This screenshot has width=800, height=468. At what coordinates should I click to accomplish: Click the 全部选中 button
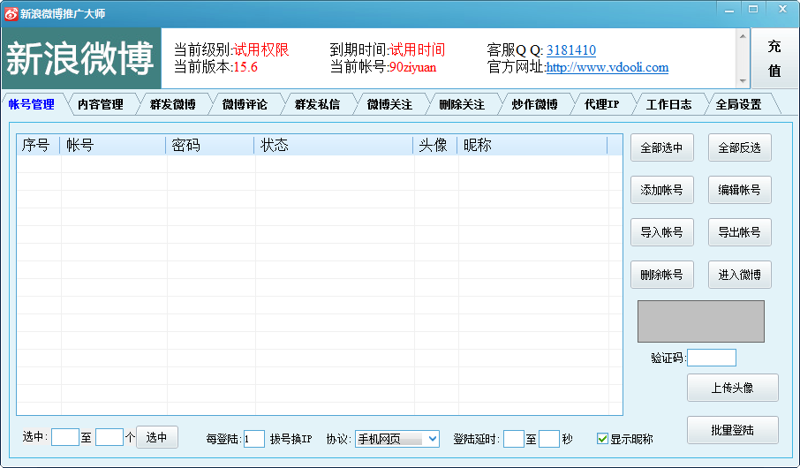(661, 148)
